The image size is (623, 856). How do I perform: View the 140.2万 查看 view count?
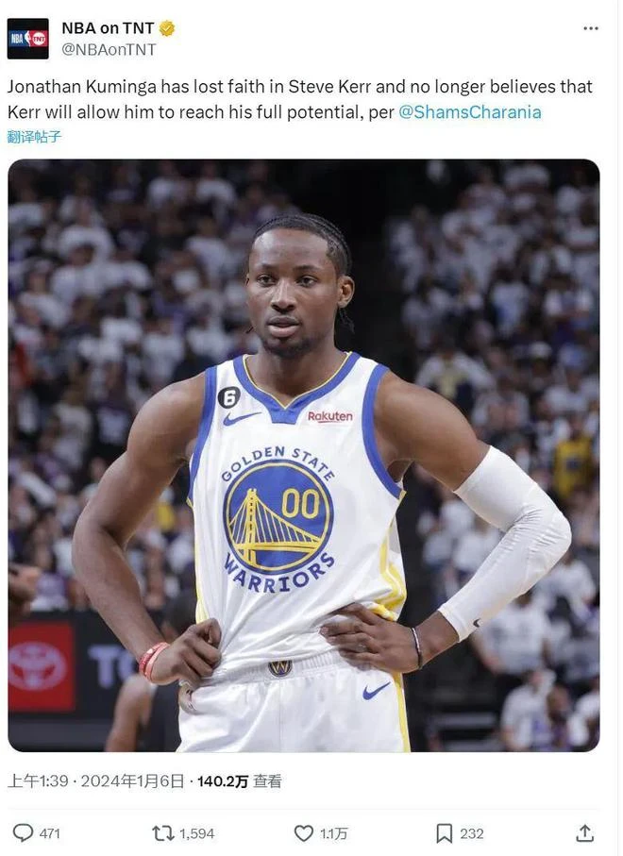pos(239,781)
